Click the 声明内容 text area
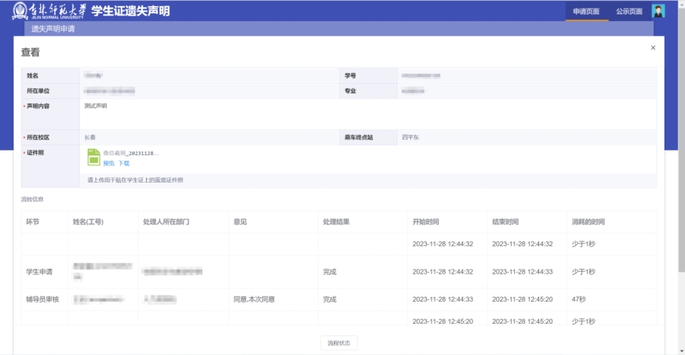Screen dimensions: 685x355 coord(367,114)
